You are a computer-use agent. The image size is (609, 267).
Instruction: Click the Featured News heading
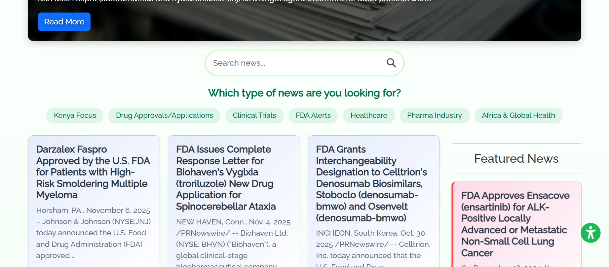[516, 159]
